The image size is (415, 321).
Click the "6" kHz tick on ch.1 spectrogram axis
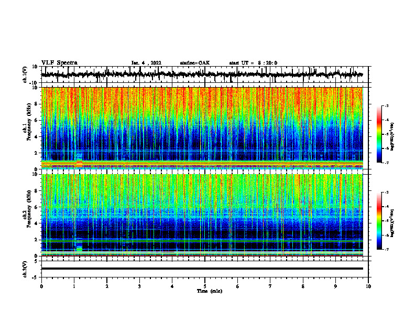tap(36, 120)
